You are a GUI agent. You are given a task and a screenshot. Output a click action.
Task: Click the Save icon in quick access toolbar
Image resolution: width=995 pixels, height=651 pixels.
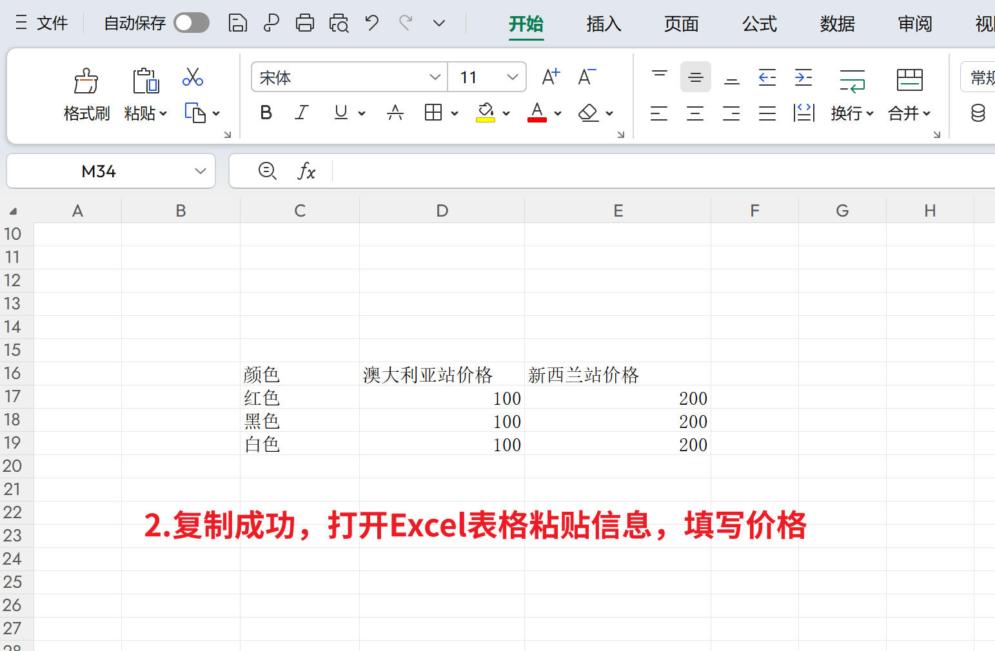tap(238, 23)
